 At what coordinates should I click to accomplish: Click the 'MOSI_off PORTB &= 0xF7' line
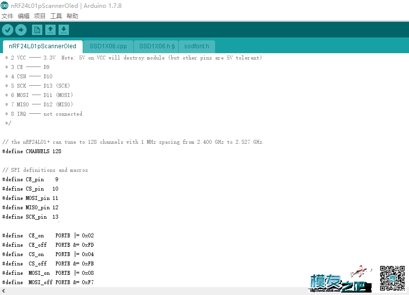point(48,283)
